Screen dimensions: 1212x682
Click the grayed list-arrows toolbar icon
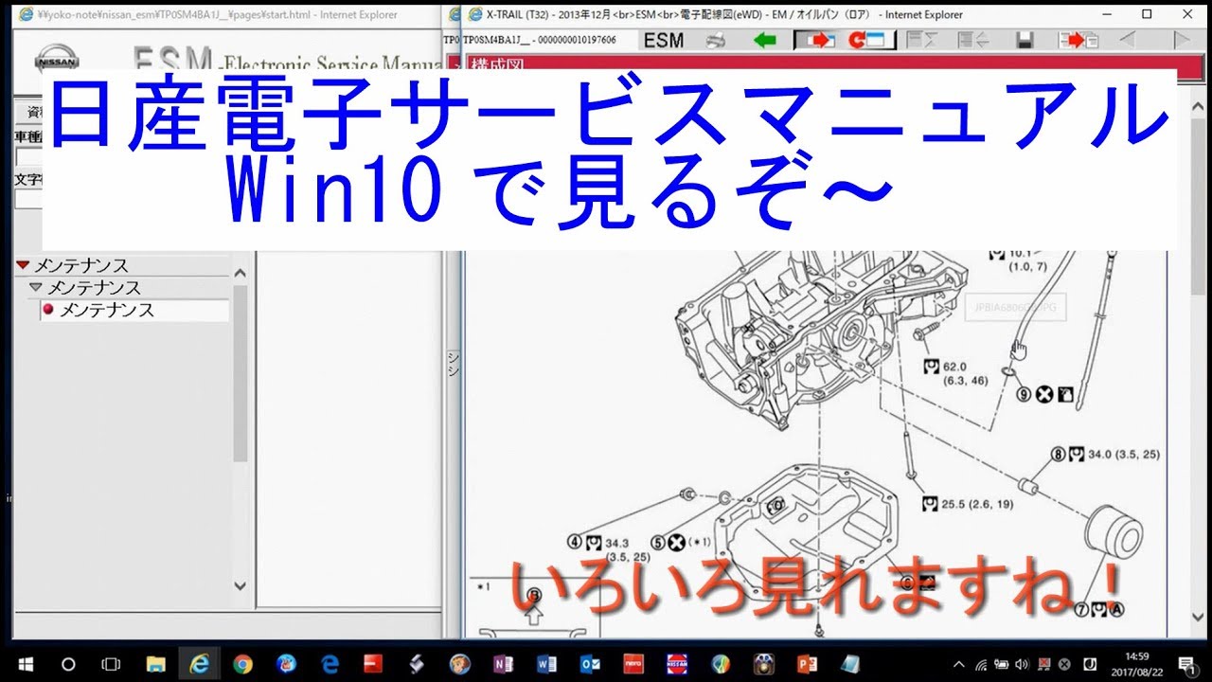pyautogui.click(x=972, y=40)
